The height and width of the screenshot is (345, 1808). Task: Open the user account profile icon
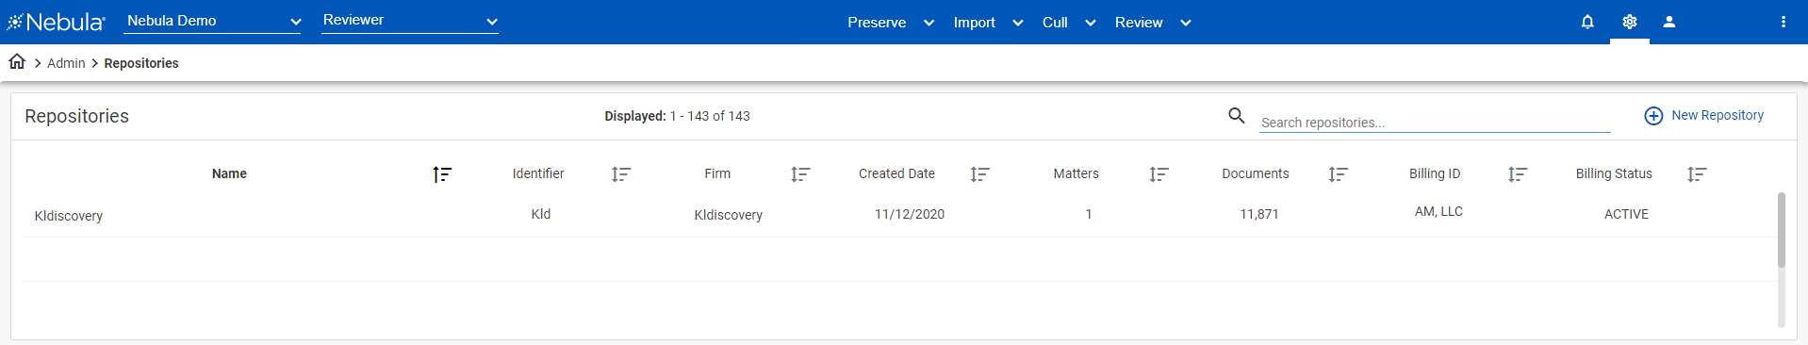(x=1669, y=22)
